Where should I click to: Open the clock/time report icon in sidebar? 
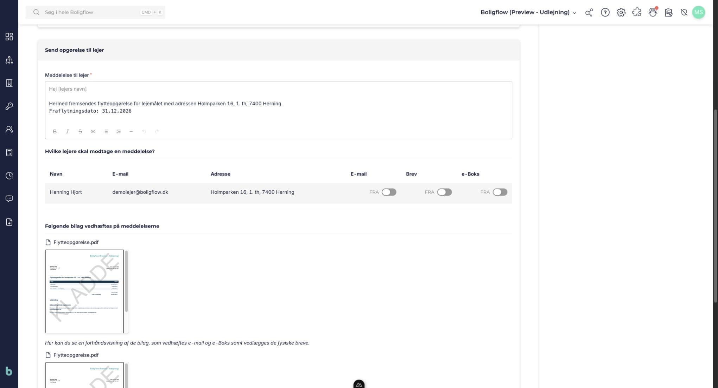point(9,176)
